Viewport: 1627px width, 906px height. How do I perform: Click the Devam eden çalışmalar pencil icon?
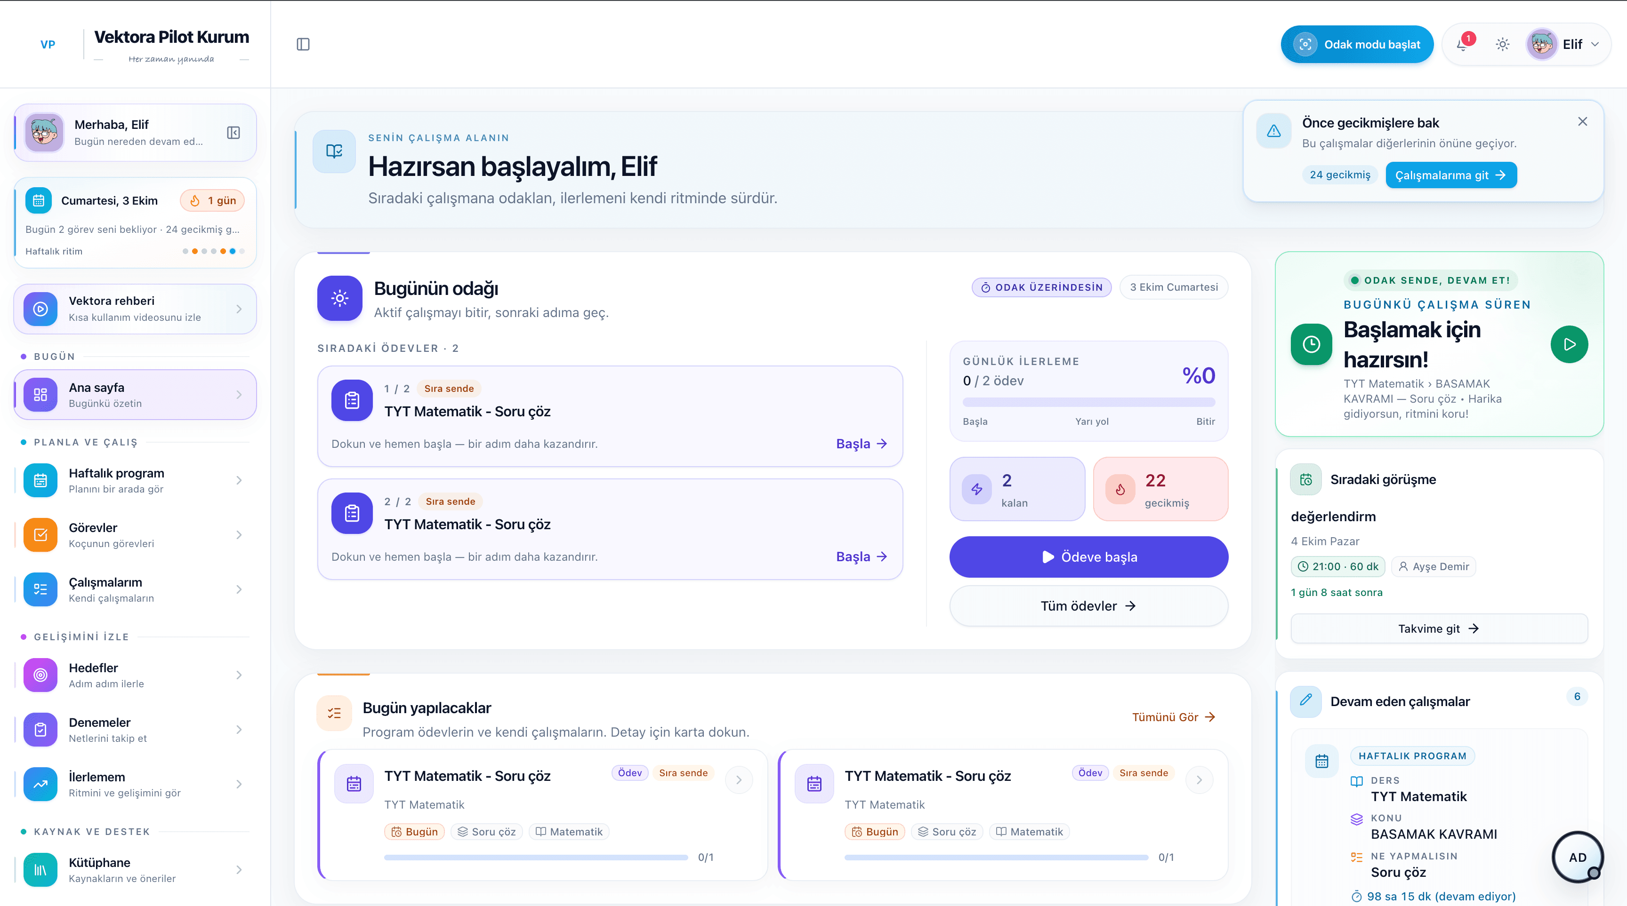point(1306,700)
